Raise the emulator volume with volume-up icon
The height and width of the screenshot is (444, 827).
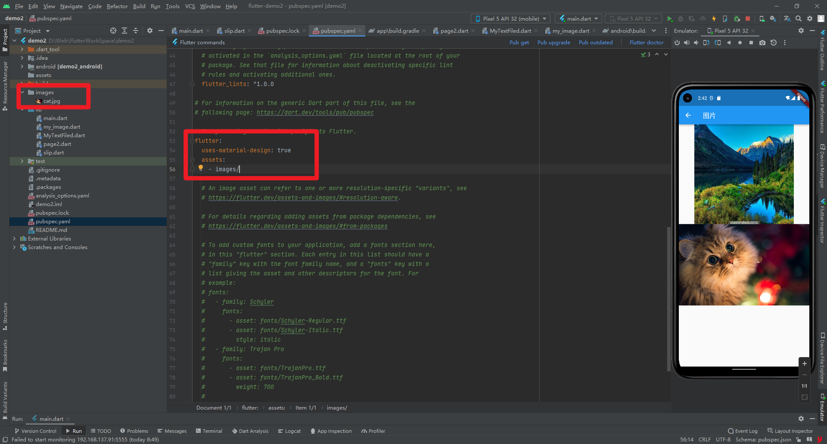687,43
